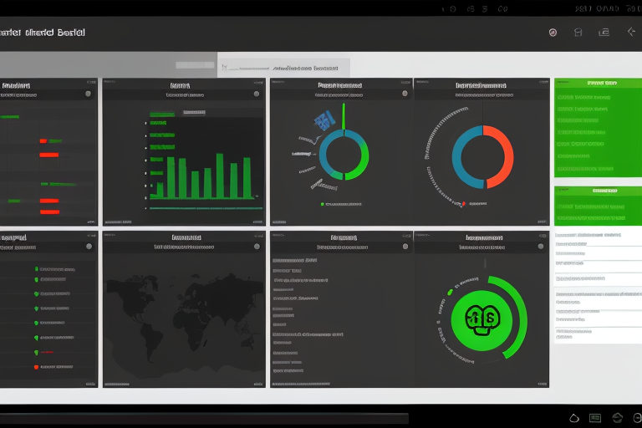Viewport: 642px width, 428px height.
Task: Click the droplet icon in the bottom taskbar
Action: [x=573, y=417]
